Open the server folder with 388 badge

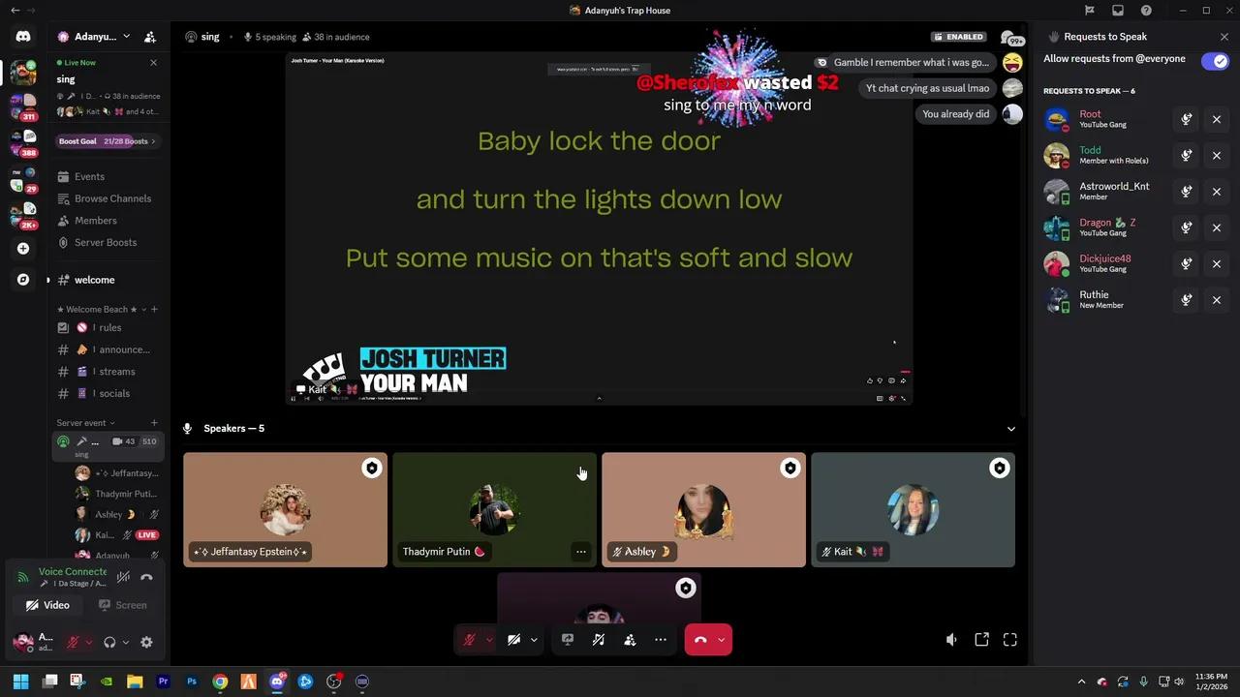pyautogui.click(x=23, y=141)
